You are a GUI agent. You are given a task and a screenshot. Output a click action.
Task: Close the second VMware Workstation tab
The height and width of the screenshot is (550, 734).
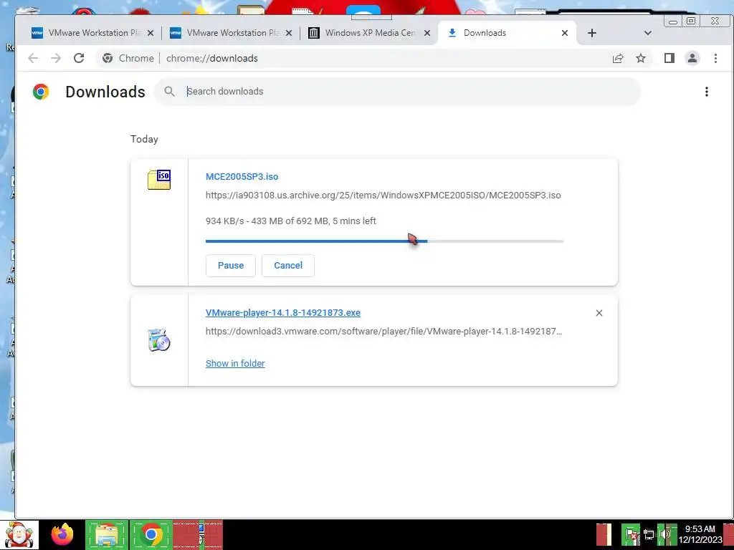pyautogui.click(x=289, y=33)
